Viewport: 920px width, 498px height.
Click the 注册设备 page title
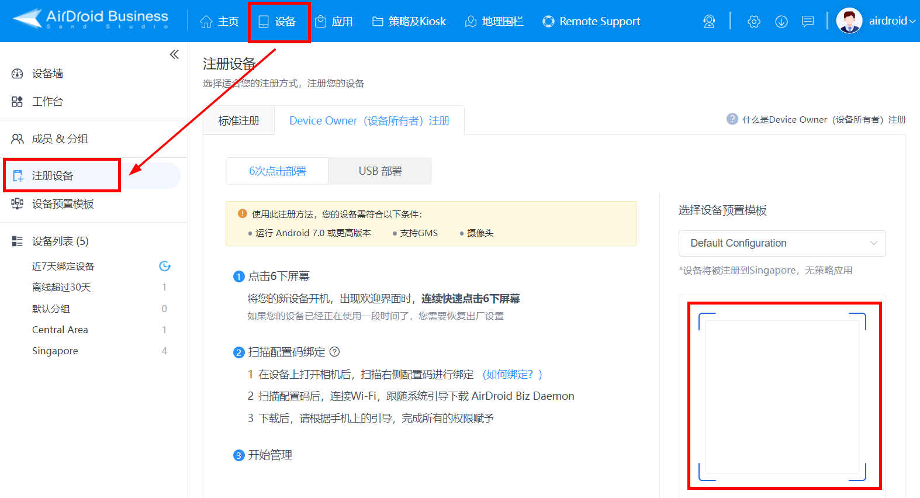[229, 64]
